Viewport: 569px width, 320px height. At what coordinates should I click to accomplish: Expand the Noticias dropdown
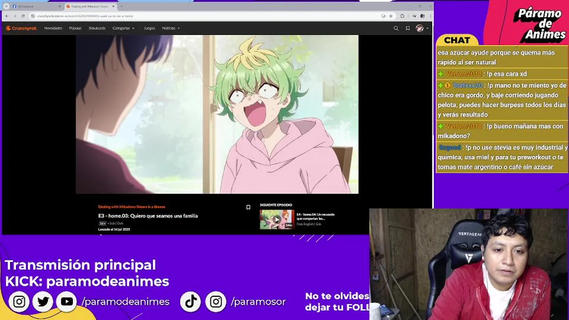tap(171, 28)
